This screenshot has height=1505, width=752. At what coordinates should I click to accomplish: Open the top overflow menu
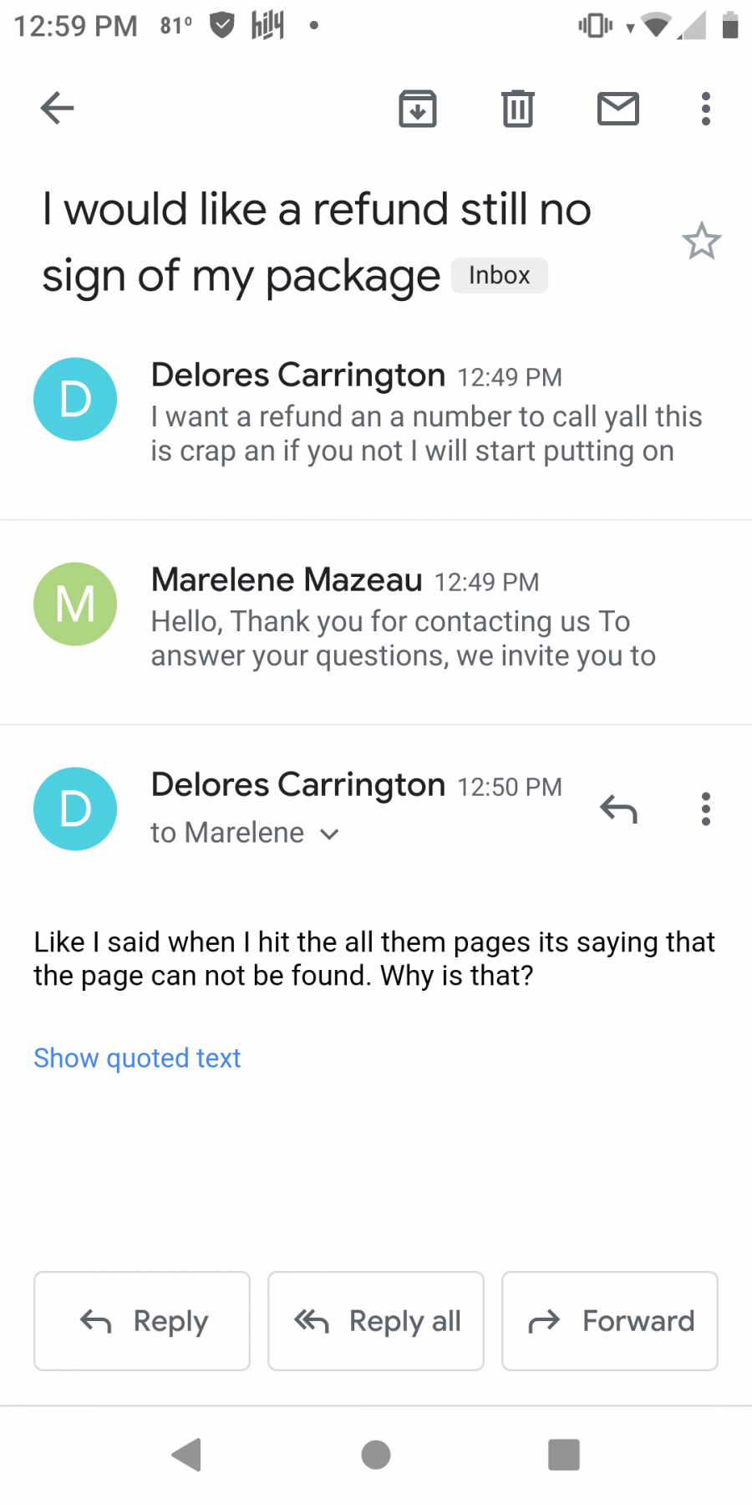pos(706,109)
